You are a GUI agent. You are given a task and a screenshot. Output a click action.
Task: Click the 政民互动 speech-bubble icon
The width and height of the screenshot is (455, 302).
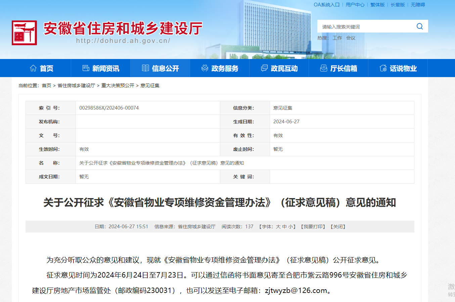click(264, 68)
